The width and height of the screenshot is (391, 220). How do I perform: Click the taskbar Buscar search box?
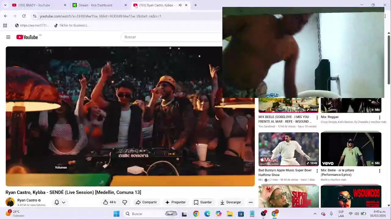(x=152, y=214)
